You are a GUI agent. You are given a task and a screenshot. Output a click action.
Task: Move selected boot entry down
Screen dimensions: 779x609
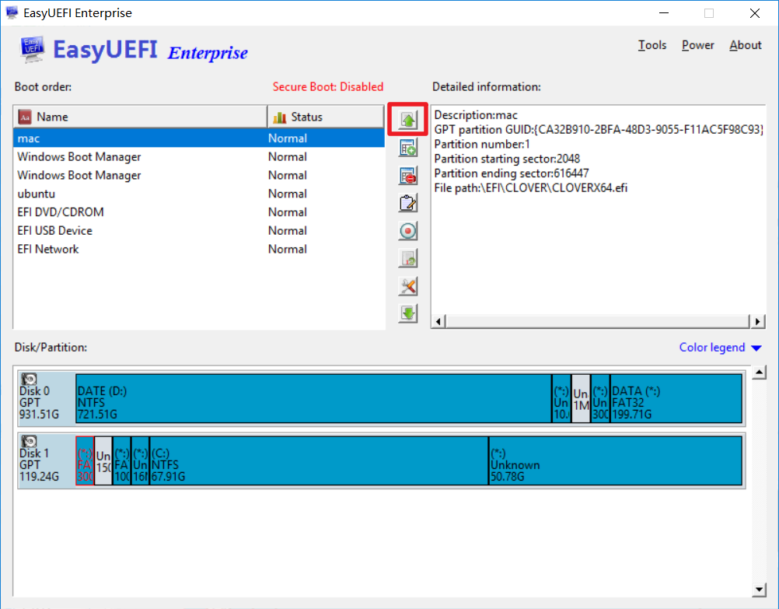click(x=408, y=313)
